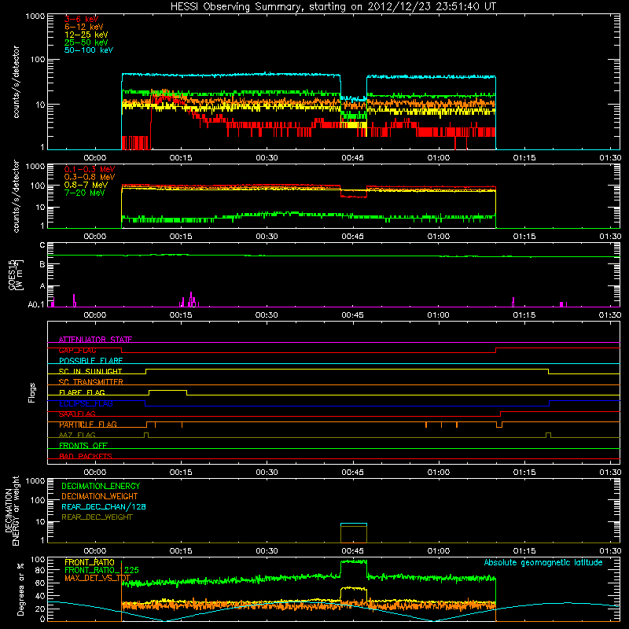The height and width of the screenshot is (629, 629).
Task: Select the PARTICLE_FLAG label
Action: click(88, 425)
